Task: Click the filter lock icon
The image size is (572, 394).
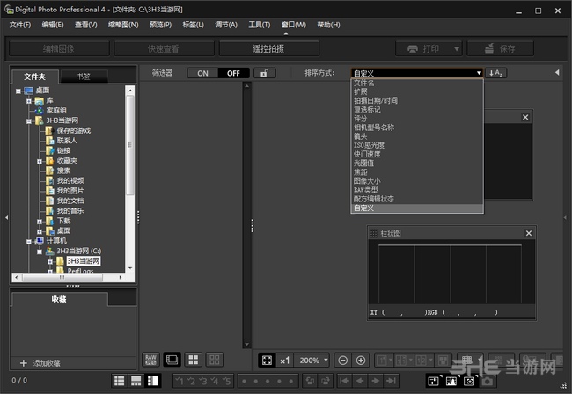Action: pyautogui.click(x=265, y=73)
